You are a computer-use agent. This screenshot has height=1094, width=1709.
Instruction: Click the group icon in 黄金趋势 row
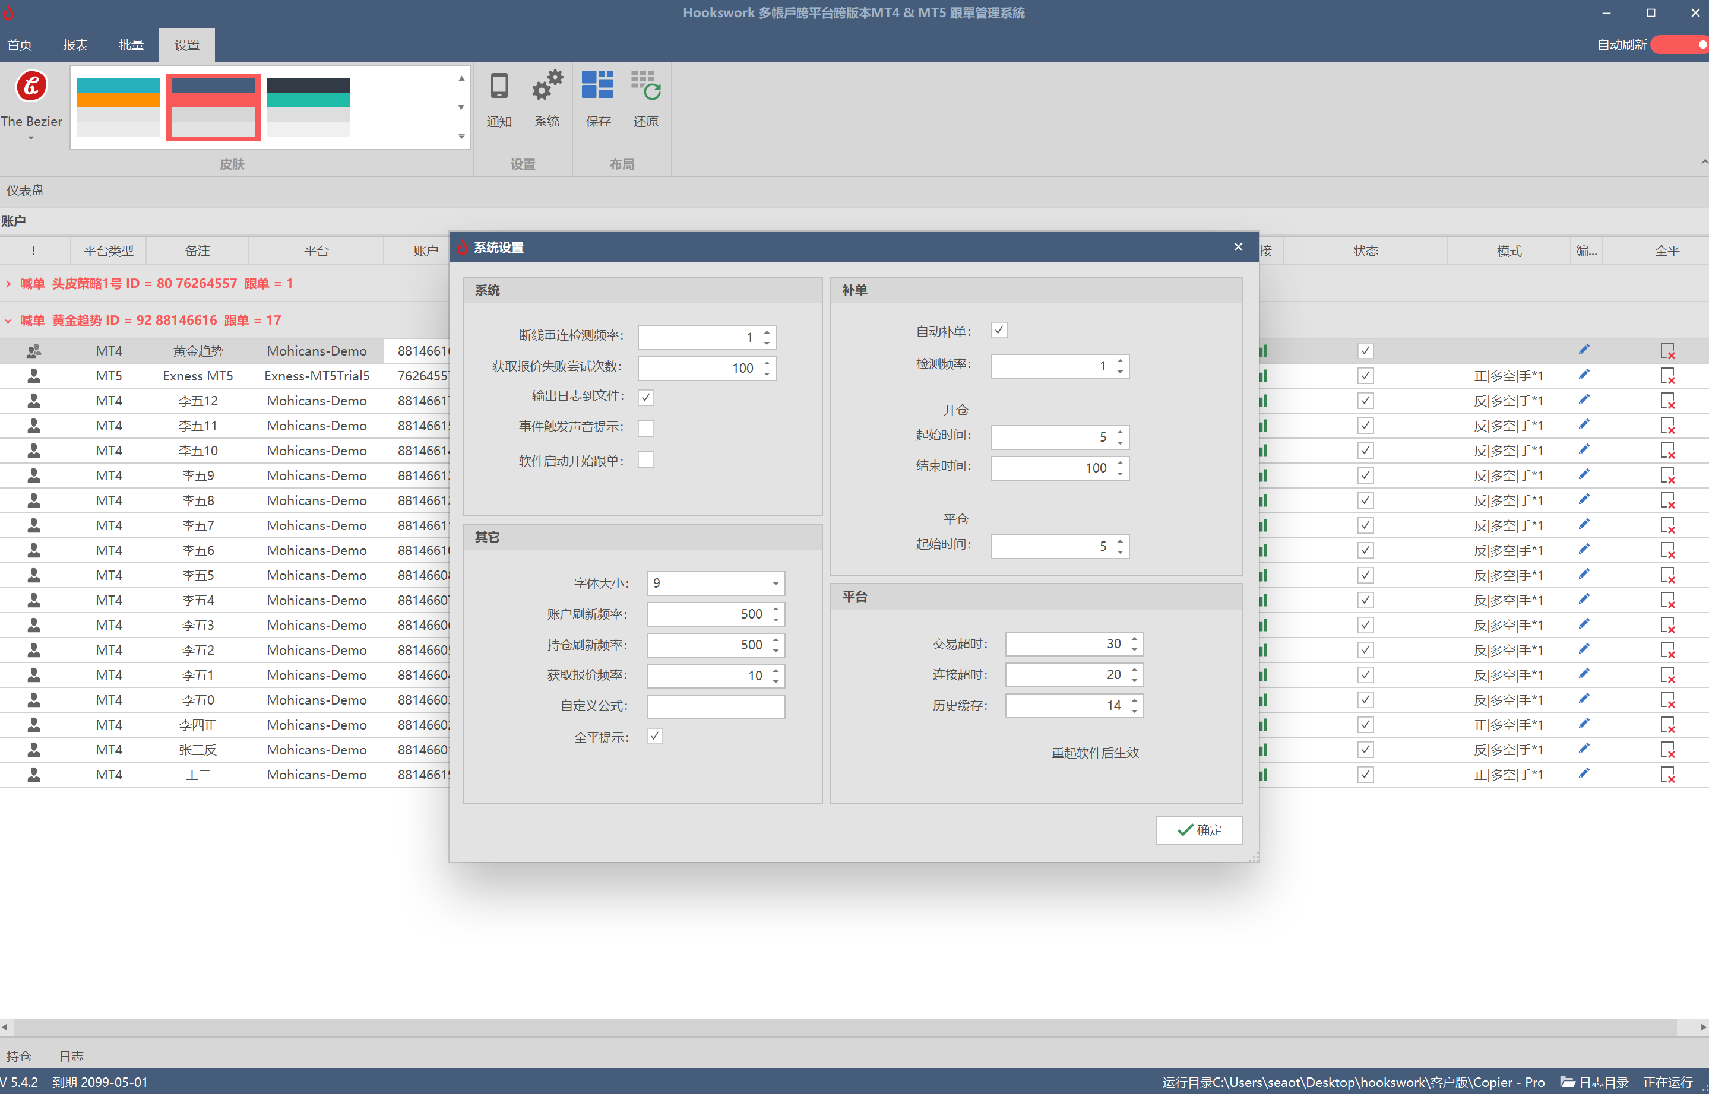pos(33,351)
